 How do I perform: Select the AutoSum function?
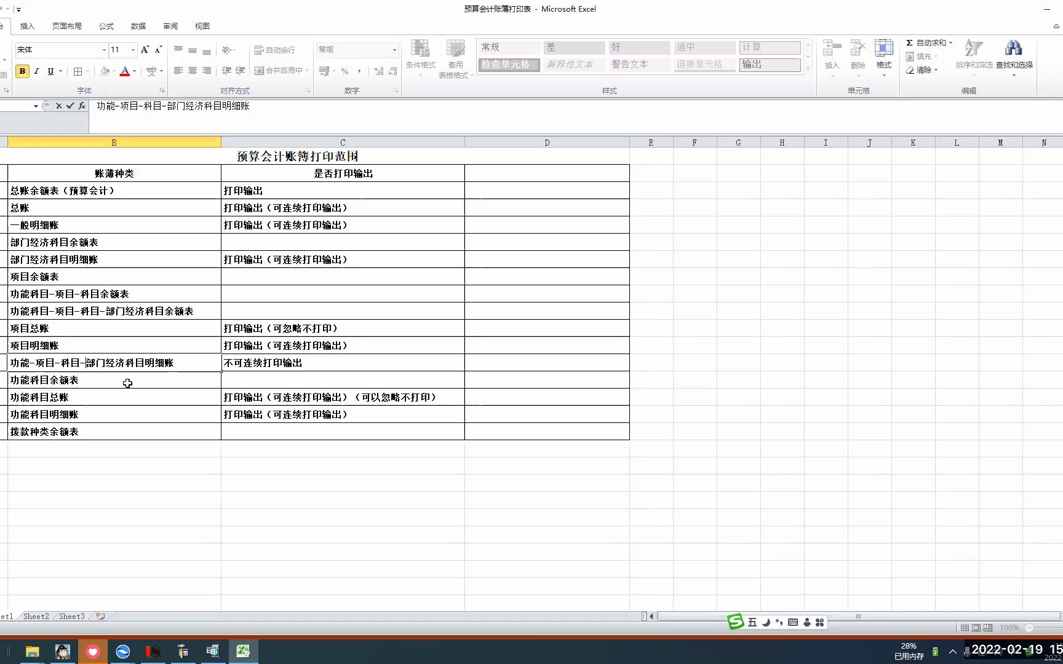(x=929, y=42)
